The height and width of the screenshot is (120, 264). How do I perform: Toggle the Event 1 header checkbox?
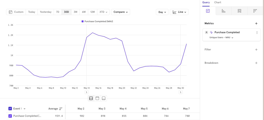(x=10, y=109)
